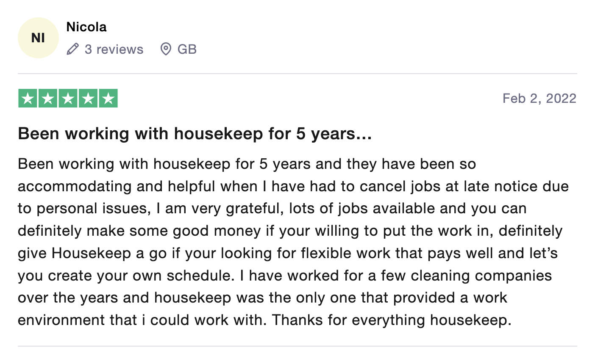Click the GB country label
The image size is (595, 358).
click(187, 49)
